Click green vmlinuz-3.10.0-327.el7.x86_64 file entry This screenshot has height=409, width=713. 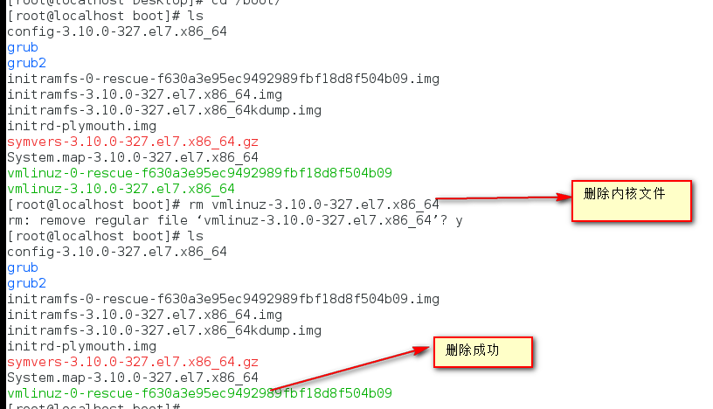121,189
